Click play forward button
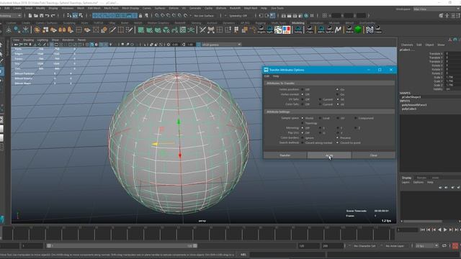 click(445, 230)
